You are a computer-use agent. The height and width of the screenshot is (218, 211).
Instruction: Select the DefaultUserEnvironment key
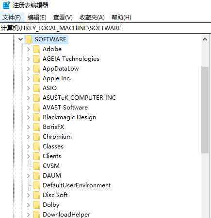point(77,185)
